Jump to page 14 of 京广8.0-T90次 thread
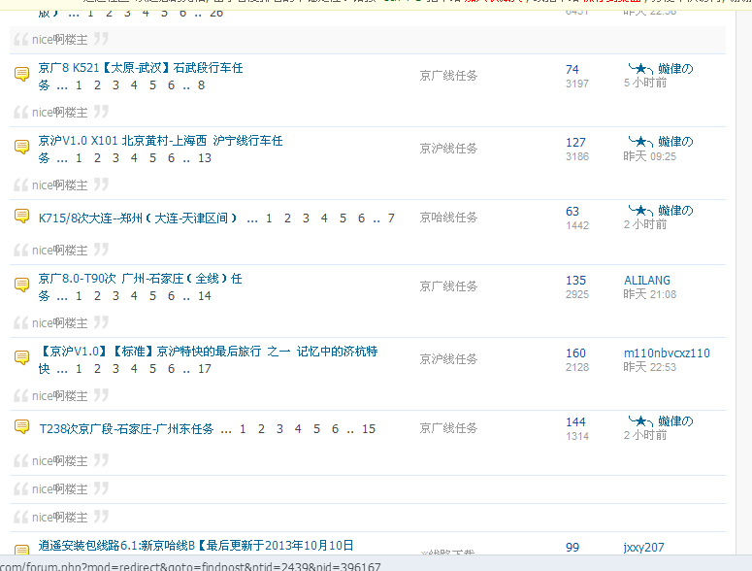Screen dimensions: 752x571 pos(204,296)
